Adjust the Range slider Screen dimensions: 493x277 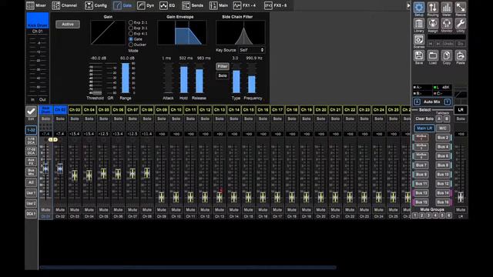point(126,78)
